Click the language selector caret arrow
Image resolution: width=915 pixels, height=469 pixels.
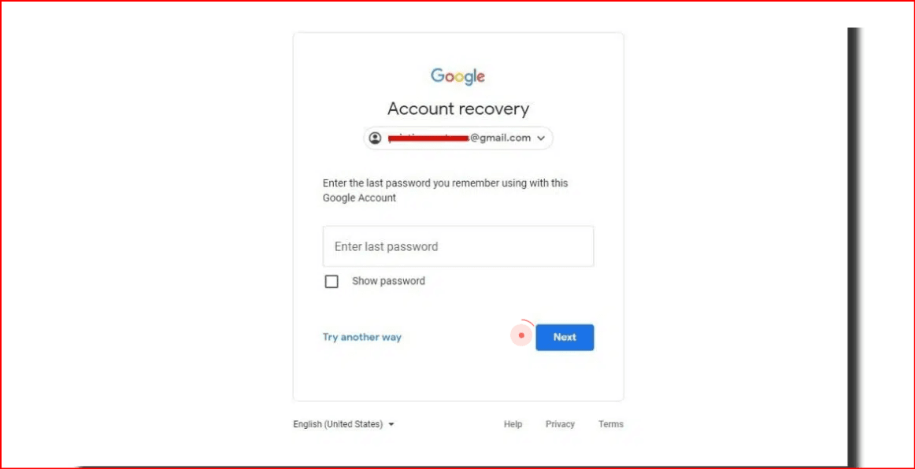point(391,424)
